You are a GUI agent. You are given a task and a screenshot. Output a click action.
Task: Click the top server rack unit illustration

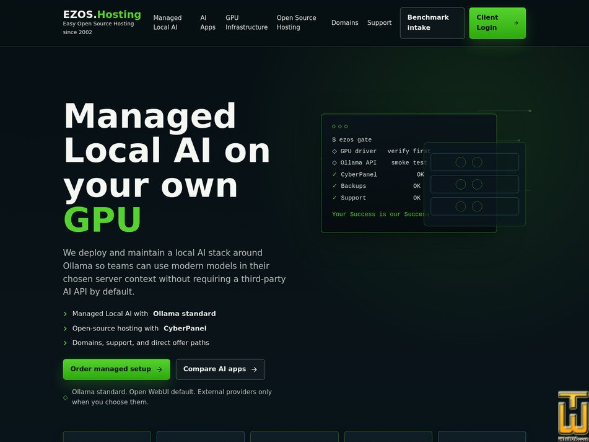click(x=474, y=162)
